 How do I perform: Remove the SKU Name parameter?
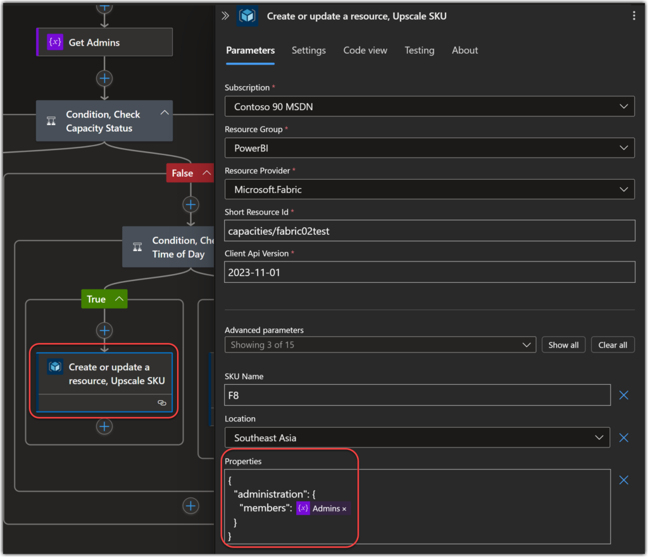[x=623, y=395]
